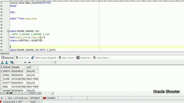Click the NUM indicator in status bar
This screenshot has height=103, width=184.
pyautogui.click(x=33, y=102)
